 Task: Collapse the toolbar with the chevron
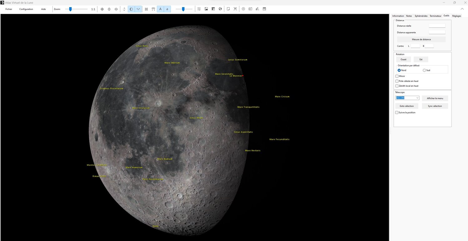[462, 9]
